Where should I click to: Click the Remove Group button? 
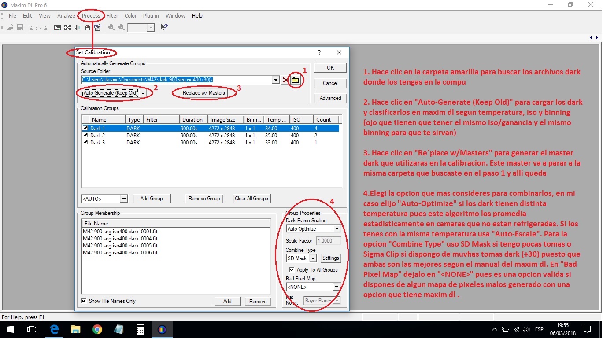click(x=204, y=199)
